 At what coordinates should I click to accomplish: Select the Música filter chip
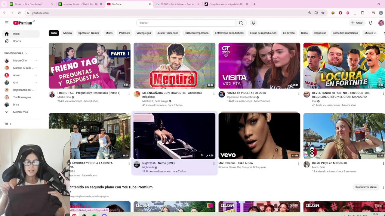tap(67, 33)
